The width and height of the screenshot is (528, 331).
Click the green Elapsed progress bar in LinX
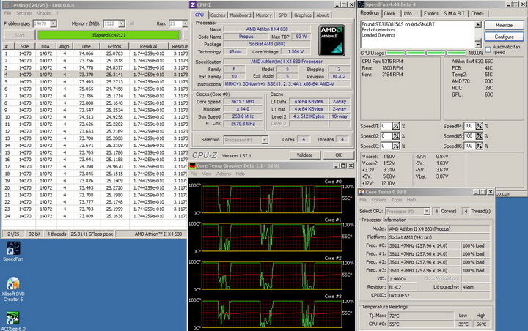click(109, 34)
